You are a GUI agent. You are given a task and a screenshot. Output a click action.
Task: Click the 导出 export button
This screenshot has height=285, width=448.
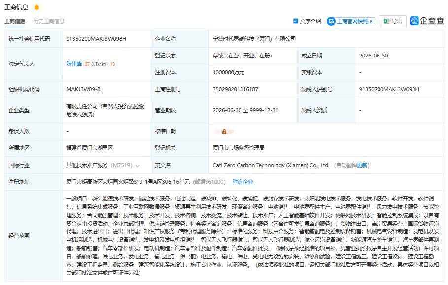[393, 21]
